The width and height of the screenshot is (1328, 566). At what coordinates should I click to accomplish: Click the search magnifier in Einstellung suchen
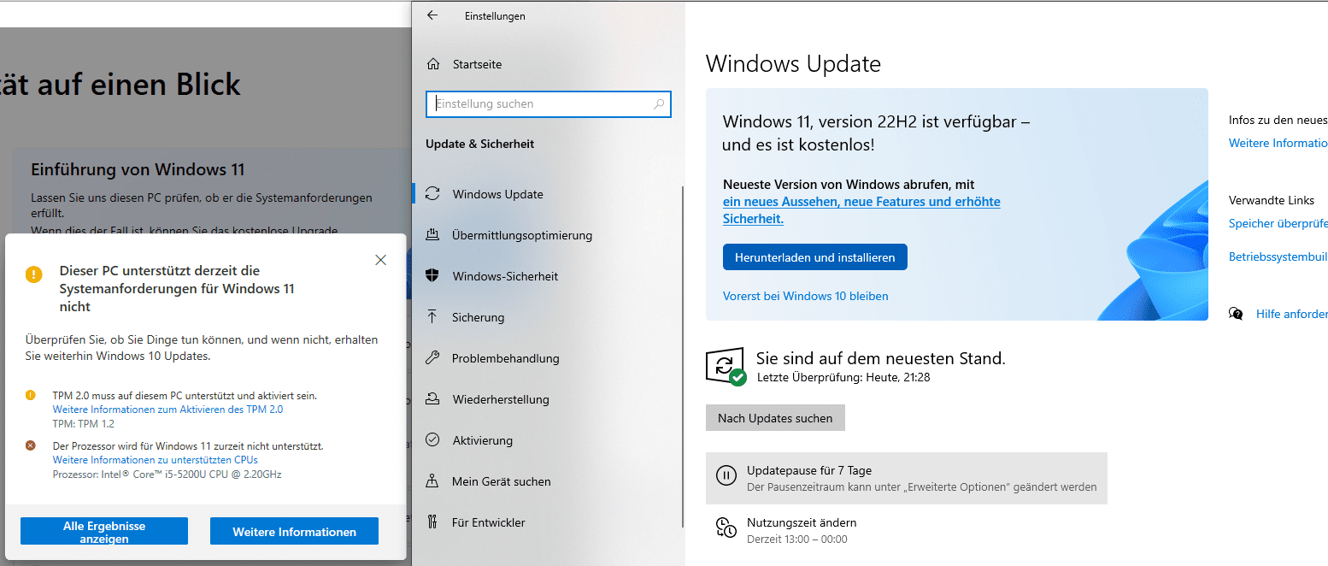659,104
